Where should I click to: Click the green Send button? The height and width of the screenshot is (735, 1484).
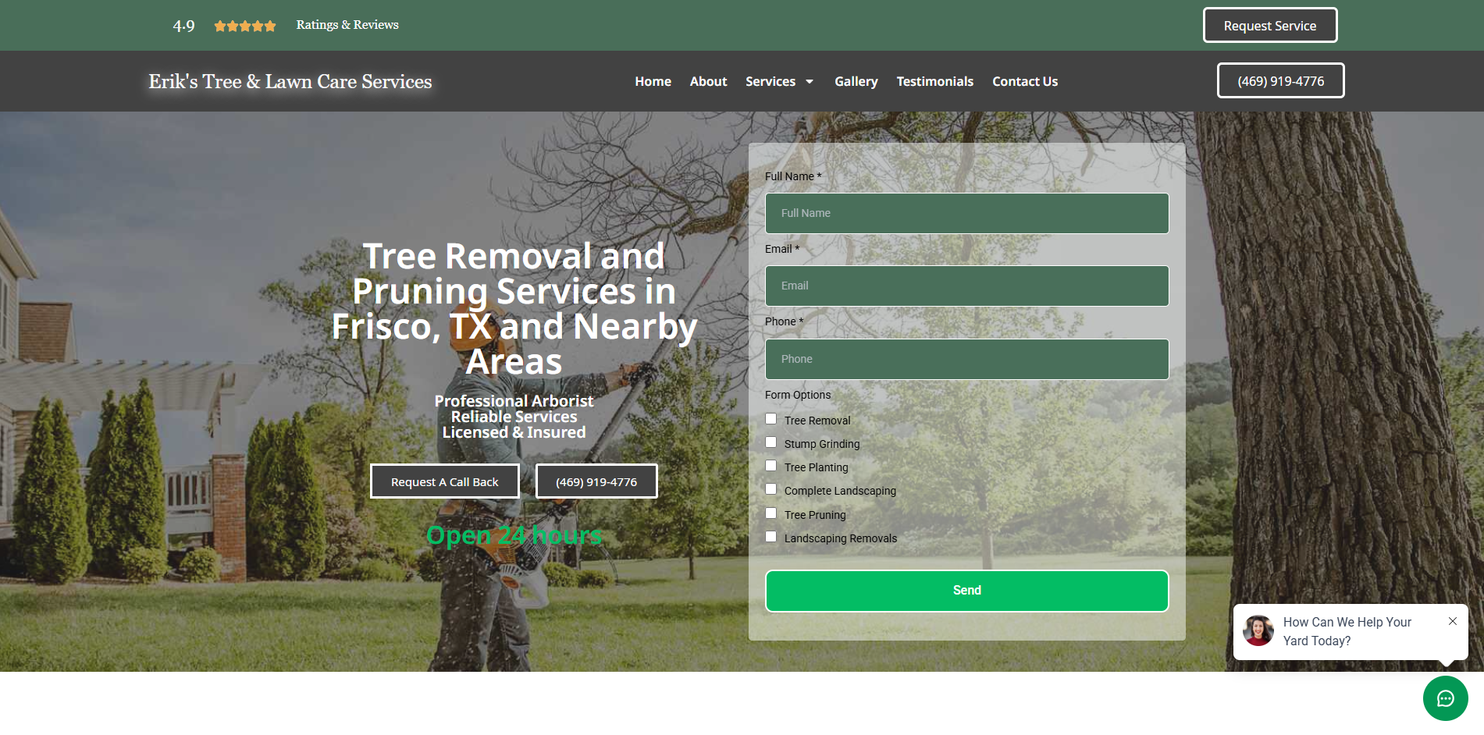click(x=966, y=591)
